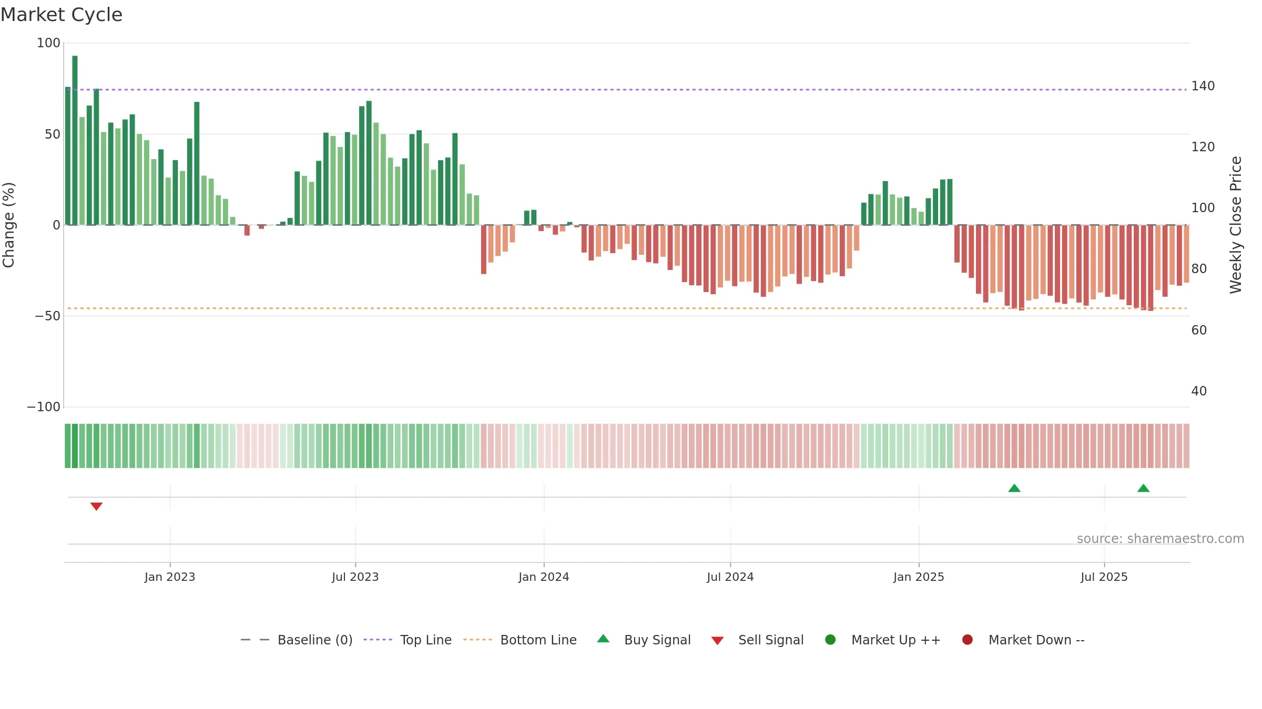Click the Weekly Close Price axis title
This screenshot has width=1262, height=709.
coord(1236,225)
